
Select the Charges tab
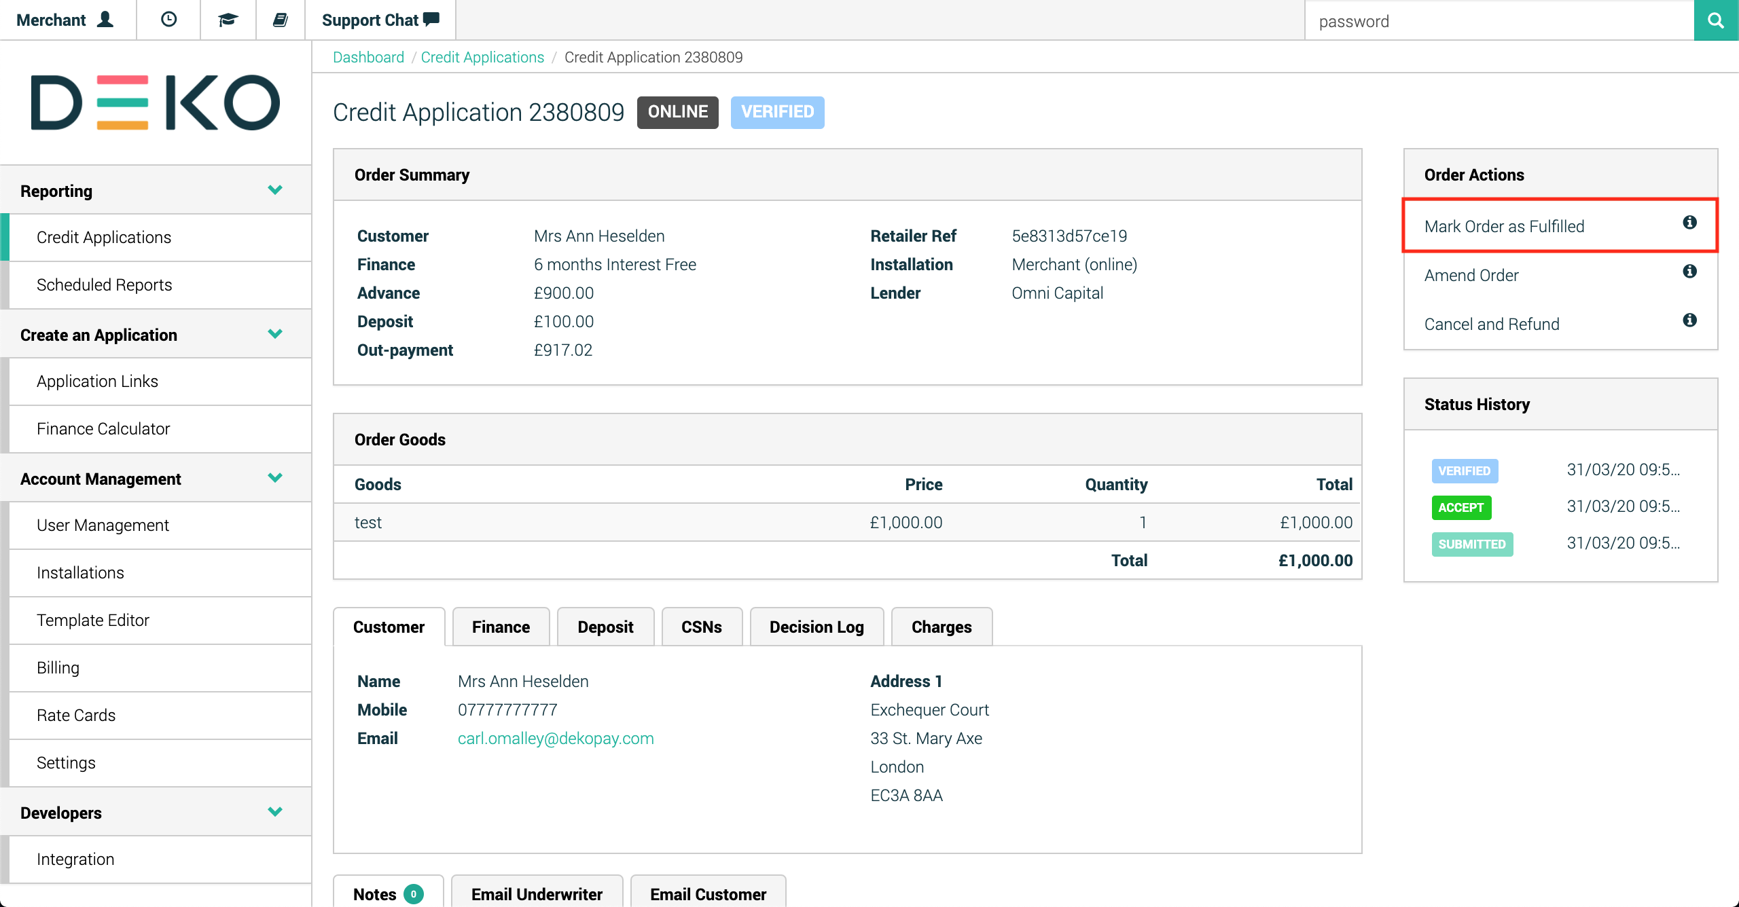point(941,627)
